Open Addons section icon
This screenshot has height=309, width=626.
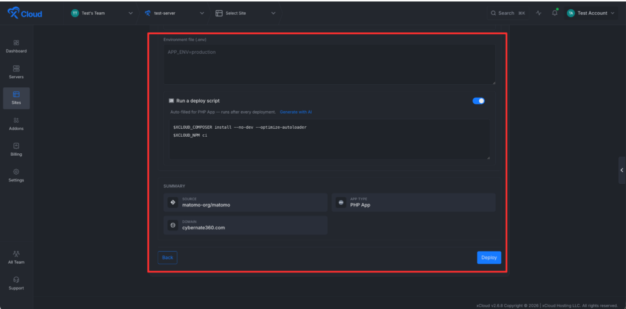pos(16,120)
